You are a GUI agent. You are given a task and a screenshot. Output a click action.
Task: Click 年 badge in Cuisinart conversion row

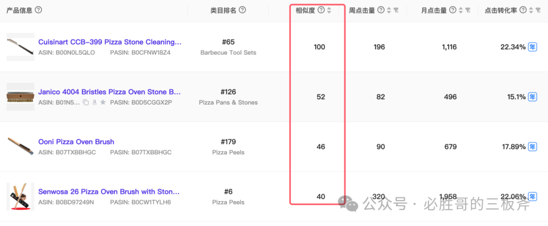pos(532,47)
